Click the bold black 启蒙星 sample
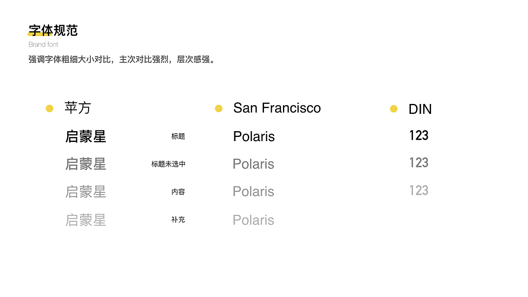The image size is (528, 297). 86,137
